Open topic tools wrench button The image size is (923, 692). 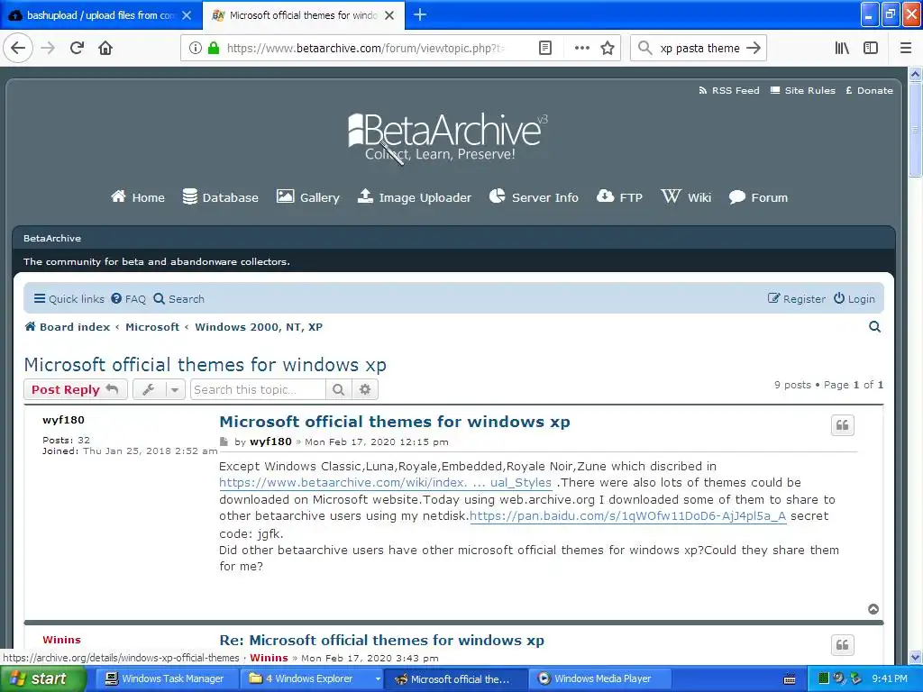149,389
